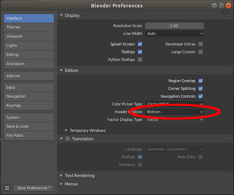
Task: Toggle the Translation Tooltips checkbox
Action: tap(140, 157)
